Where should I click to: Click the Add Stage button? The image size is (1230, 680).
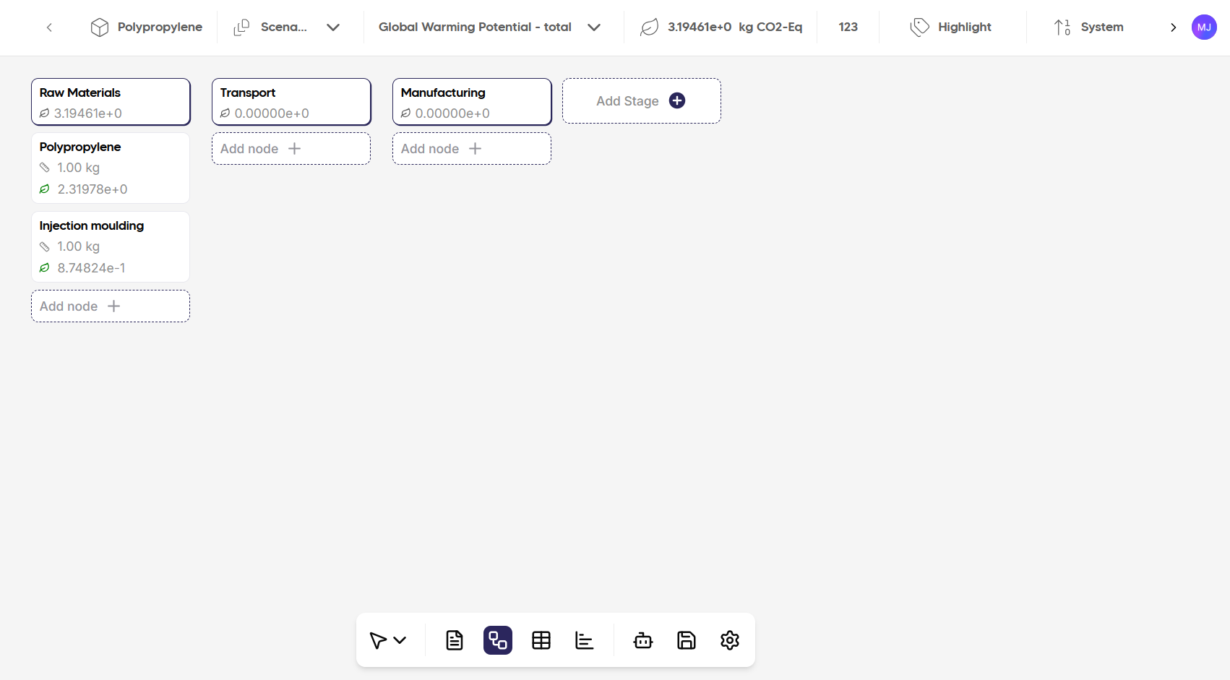(640, 100)
